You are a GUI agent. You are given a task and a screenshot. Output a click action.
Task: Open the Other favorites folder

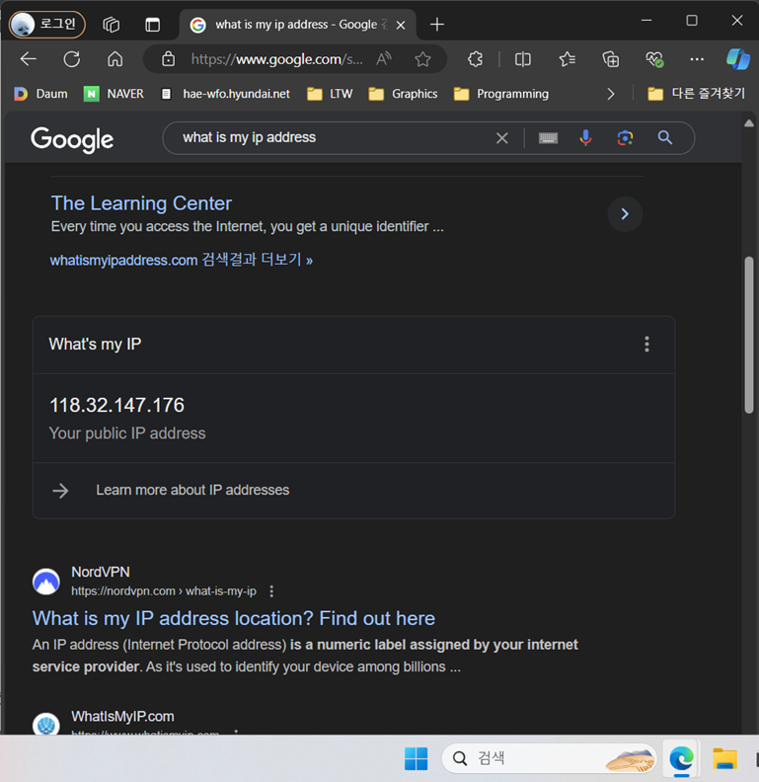697,94
